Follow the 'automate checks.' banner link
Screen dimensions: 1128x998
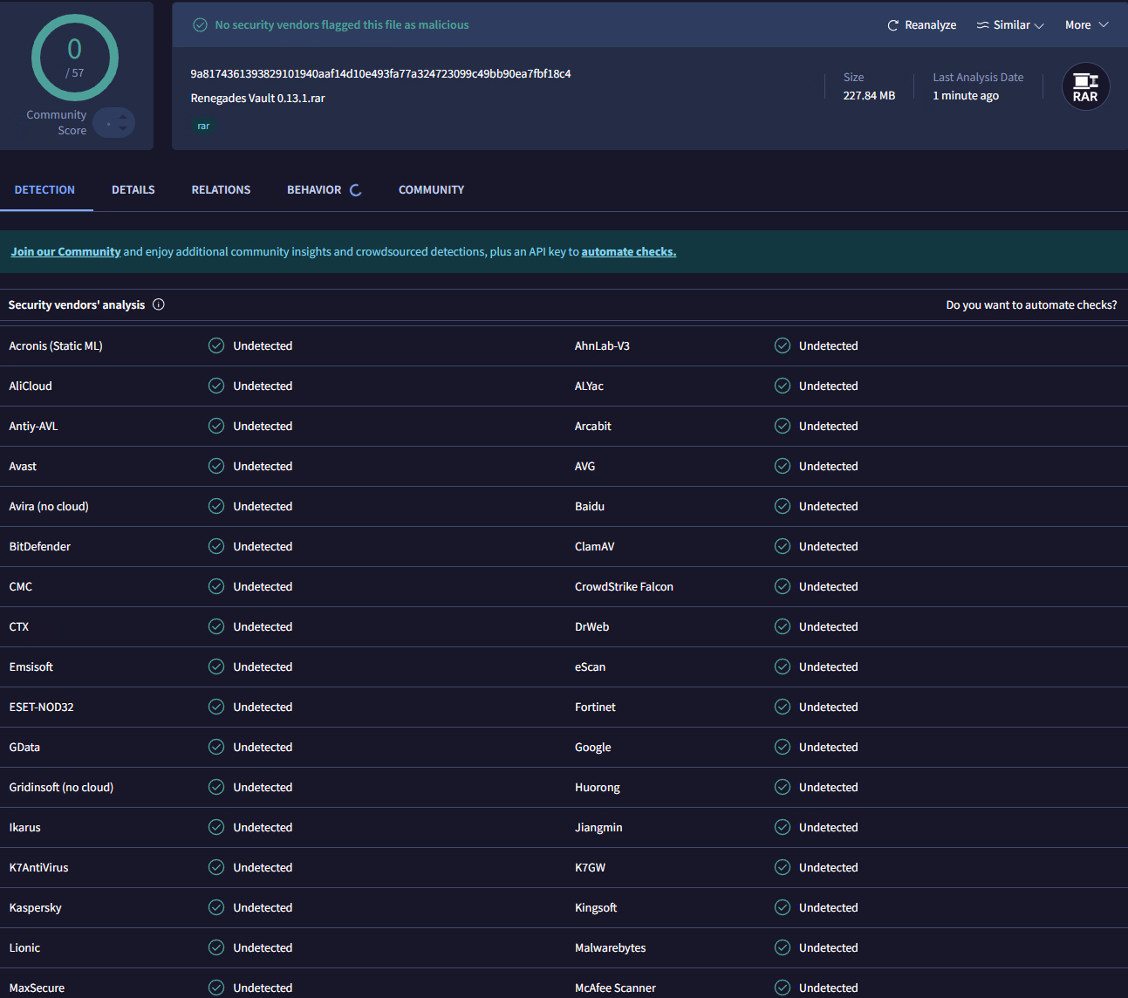pos(628,251)
